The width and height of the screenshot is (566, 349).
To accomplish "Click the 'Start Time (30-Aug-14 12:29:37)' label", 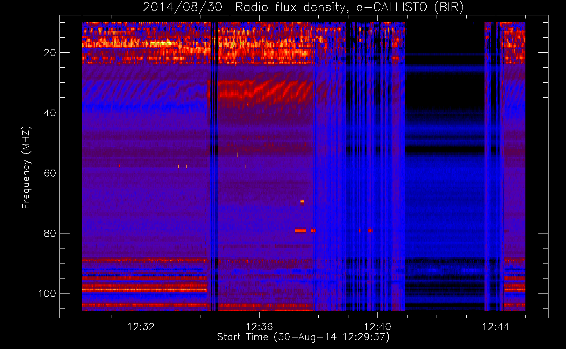I will 303,337.
